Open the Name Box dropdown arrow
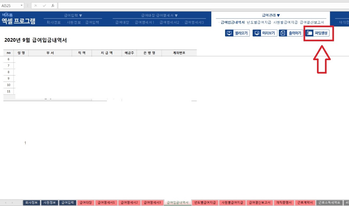Viewport: 349px width, 206px height. [x=22, y=5]
